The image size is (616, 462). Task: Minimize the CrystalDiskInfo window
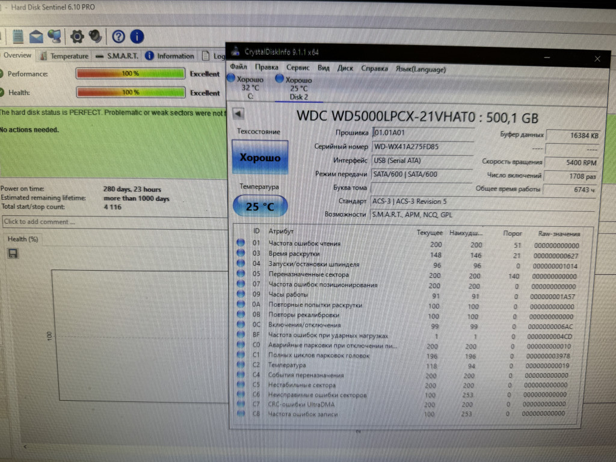click(x=547, y=57)
